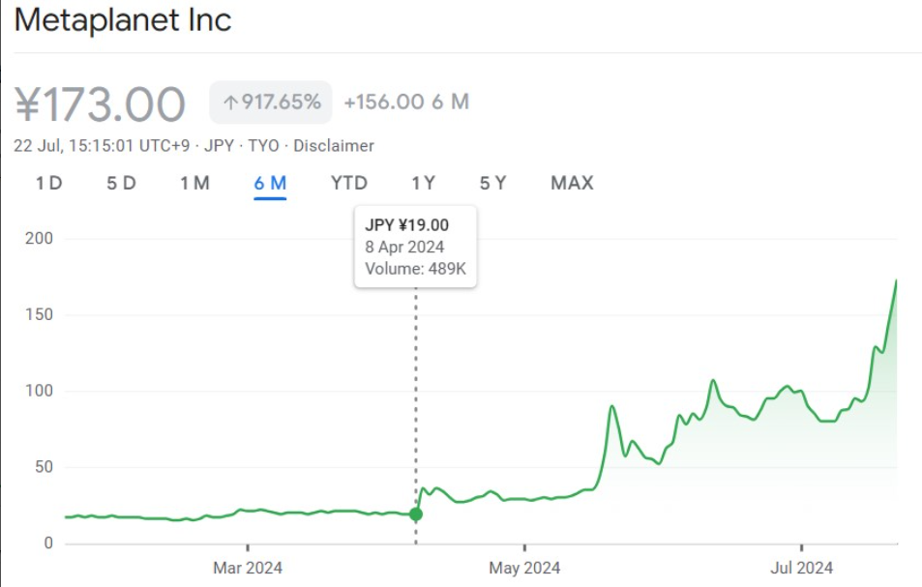The height and width of the screenshot is (587, 922).
Task: Click the green data point marker on chart
Action: click(x=416, y=514)
